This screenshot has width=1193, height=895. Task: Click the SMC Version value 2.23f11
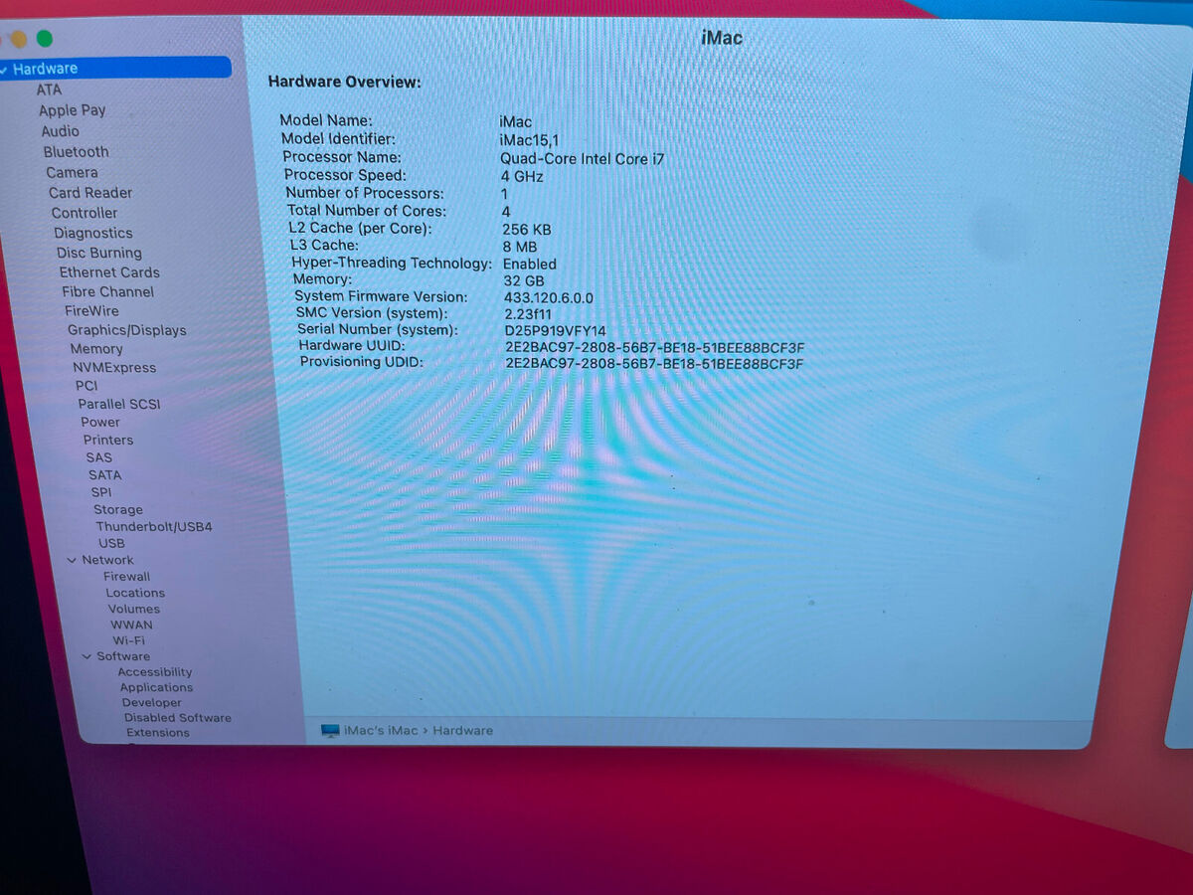(528, 314)
